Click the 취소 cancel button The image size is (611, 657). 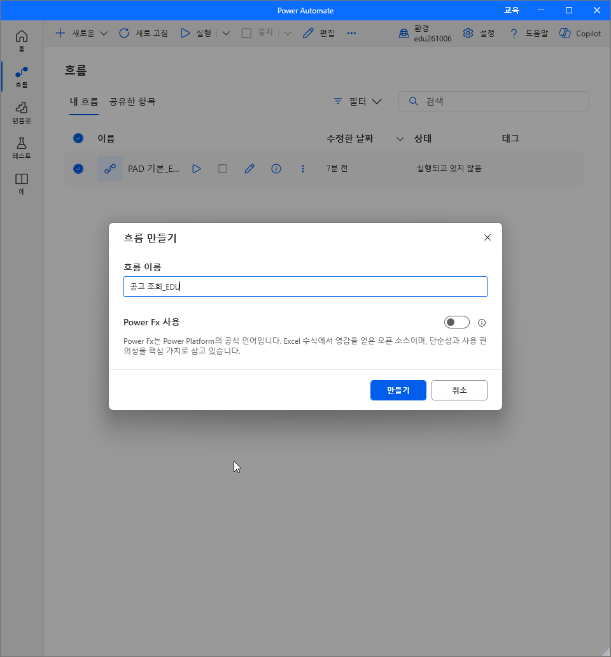click(x=460, y=390)
